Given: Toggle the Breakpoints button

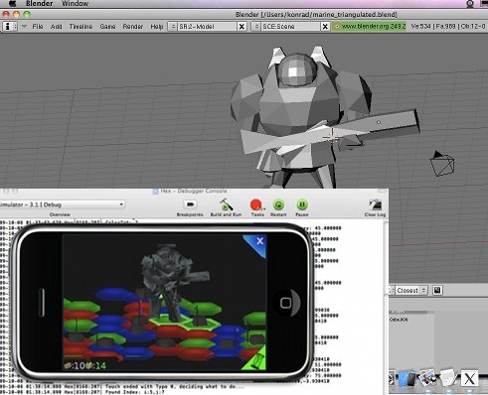Looking at the screenshot, I should pyautogui.click(x=190, y=204).
